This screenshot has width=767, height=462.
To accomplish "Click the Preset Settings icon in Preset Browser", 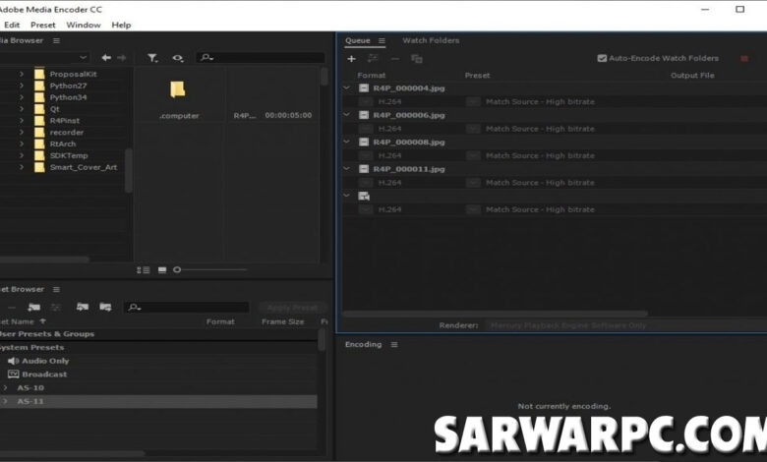I will click(x=56, y=307).
